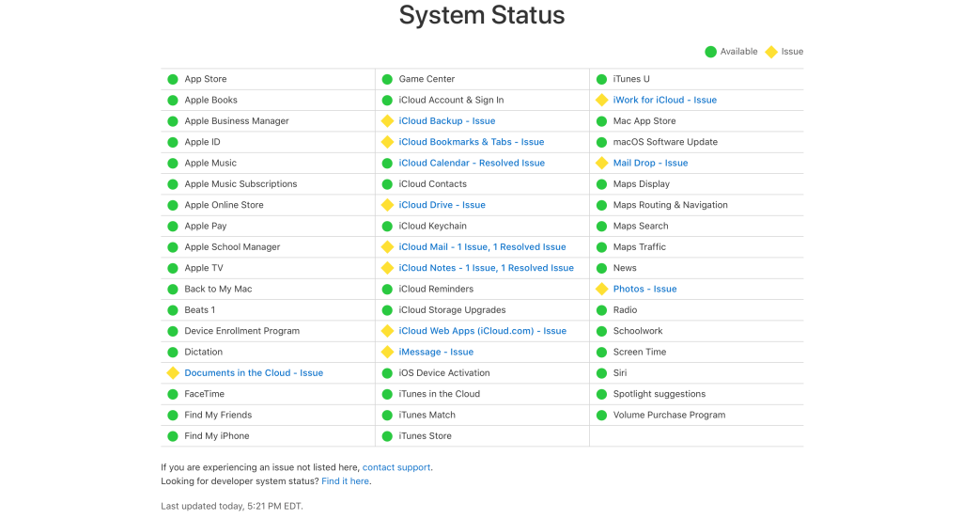Click the 'macOS Software Update' entry

[x=665, y=142]
